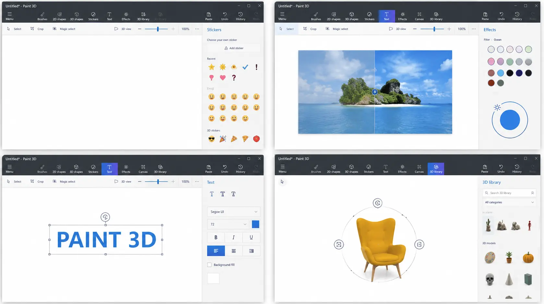Choose the blue checkmark sticker

point(245,67)
